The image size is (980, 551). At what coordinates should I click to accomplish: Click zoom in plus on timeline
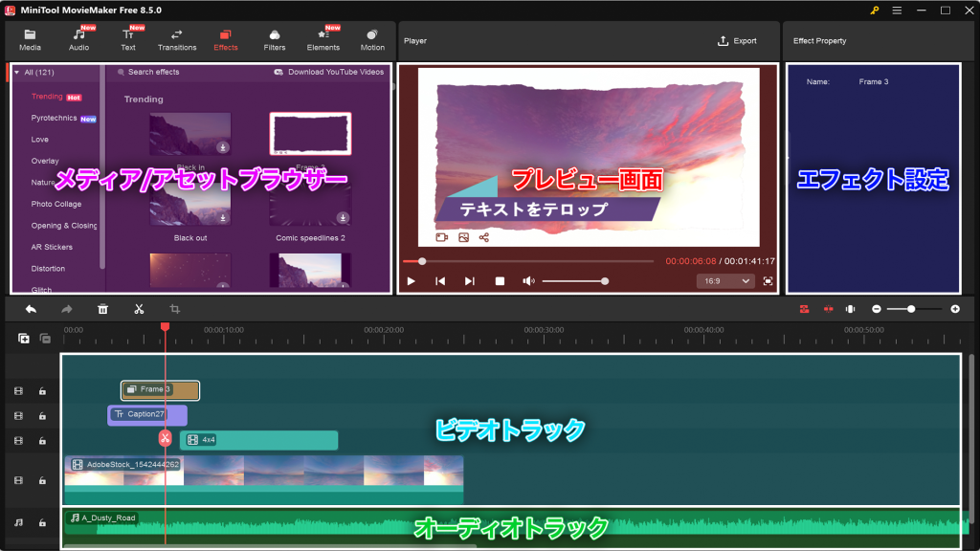(954, 309)
